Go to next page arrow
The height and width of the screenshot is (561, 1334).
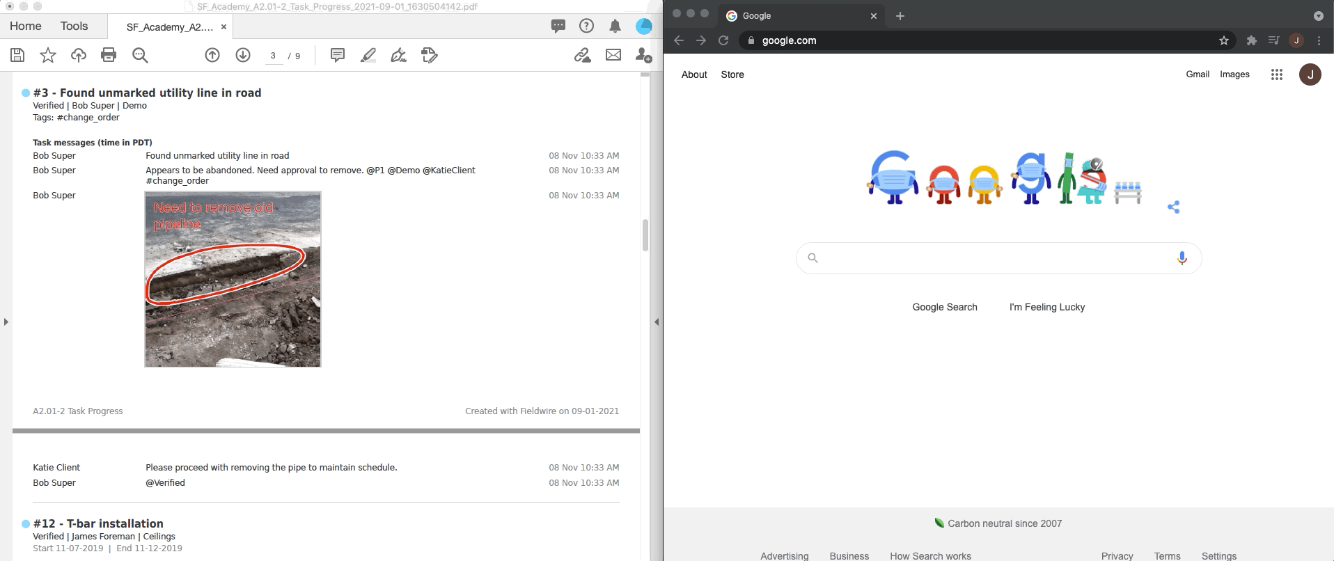click(x=243, y=55)
